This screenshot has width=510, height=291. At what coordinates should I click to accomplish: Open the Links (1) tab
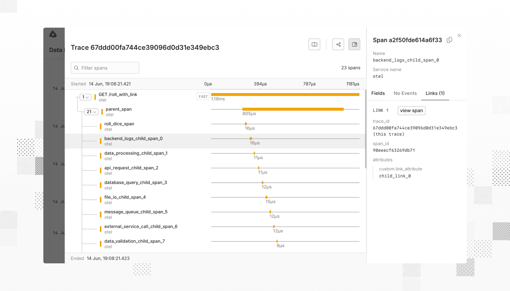coord(435,93)
